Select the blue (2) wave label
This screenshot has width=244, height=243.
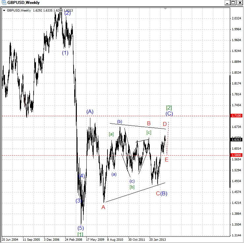click(x=67, y=13)
